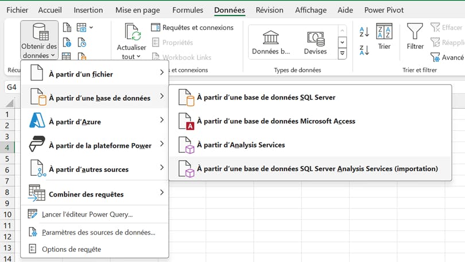Click the Effacer filter button
The image size is (465, 262).
pos(446,28)
